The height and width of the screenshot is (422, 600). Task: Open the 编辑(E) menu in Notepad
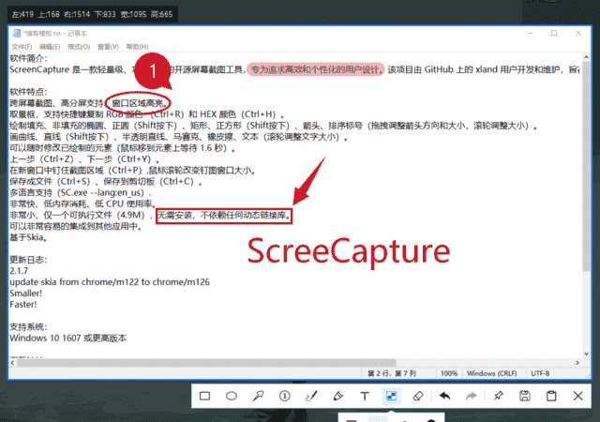click(50, 47)
